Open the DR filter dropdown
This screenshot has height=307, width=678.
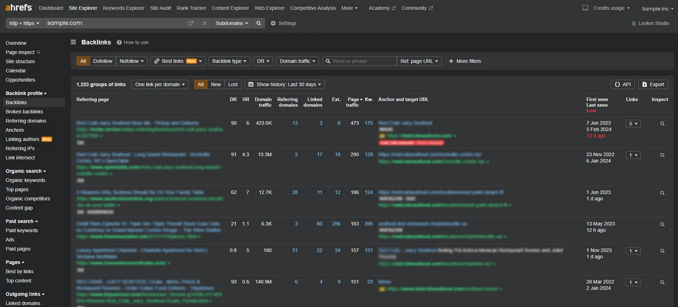click(263, 61)
